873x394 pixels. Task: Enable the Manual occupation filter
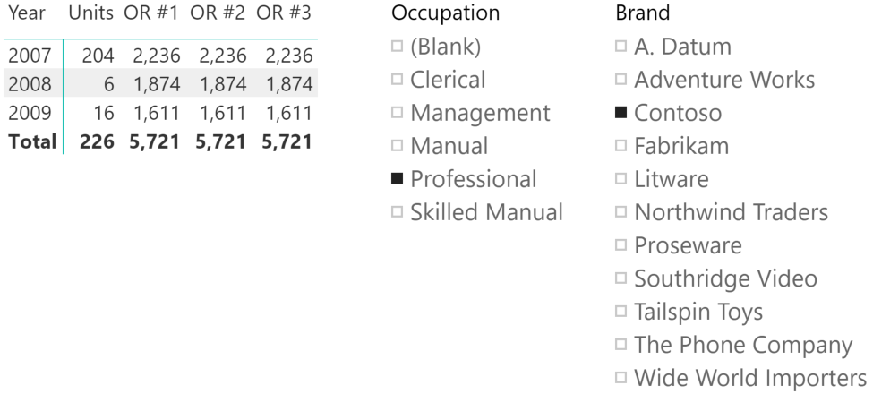pyautogui.click(x=397, y=145)
